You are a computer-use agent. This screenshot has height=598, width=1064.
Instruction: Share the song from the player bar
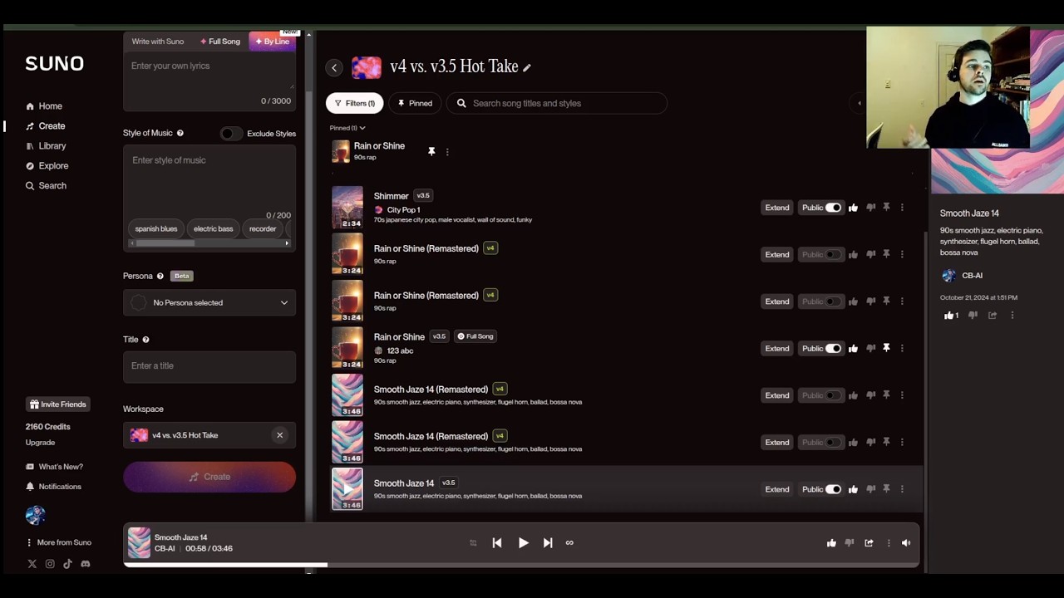pos(869,543)
